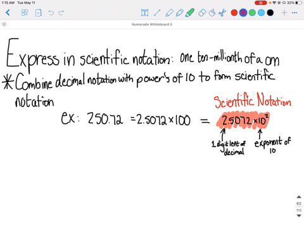The image size is (304, 228).
Task: Choose the purple color swatch
Action: click(x=243, y=13)
